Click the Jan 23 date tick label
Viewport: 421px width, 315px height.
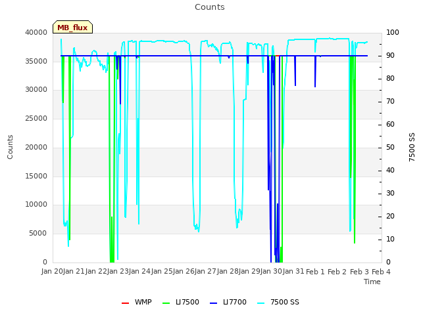point(118,272)
